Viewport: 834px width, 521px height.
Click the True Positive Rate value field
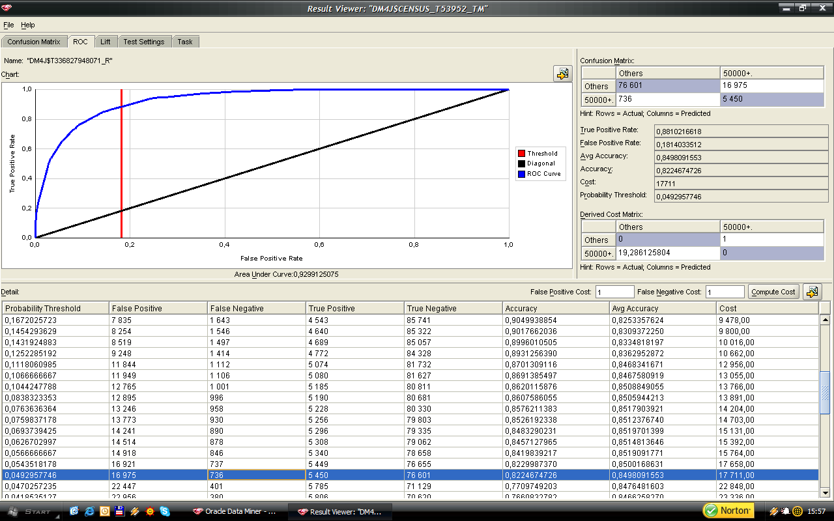[x=741, y=131]
